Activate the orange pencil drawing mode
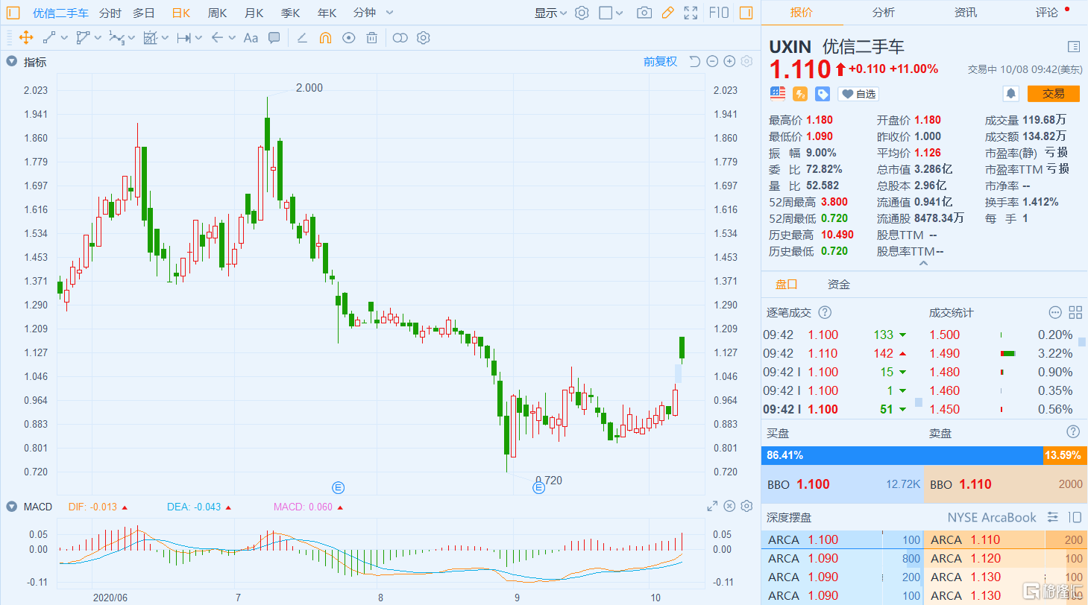 pyautogui.click(x=667, y=13)
